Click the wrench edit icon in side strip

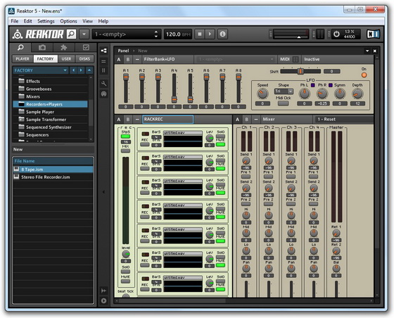[x=103, y=84]
